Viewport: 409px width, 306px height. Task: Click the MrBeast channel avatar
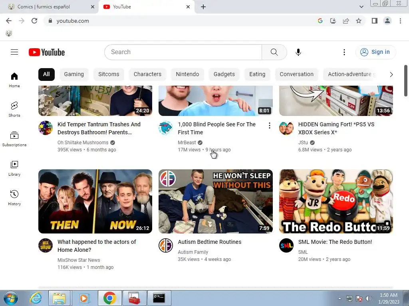[x=166, y=128]
